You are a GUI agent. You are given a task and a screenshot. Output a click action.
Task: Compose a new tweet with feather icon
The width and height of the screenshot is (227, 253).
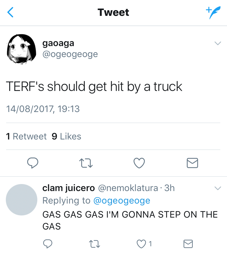click(213, 13)
